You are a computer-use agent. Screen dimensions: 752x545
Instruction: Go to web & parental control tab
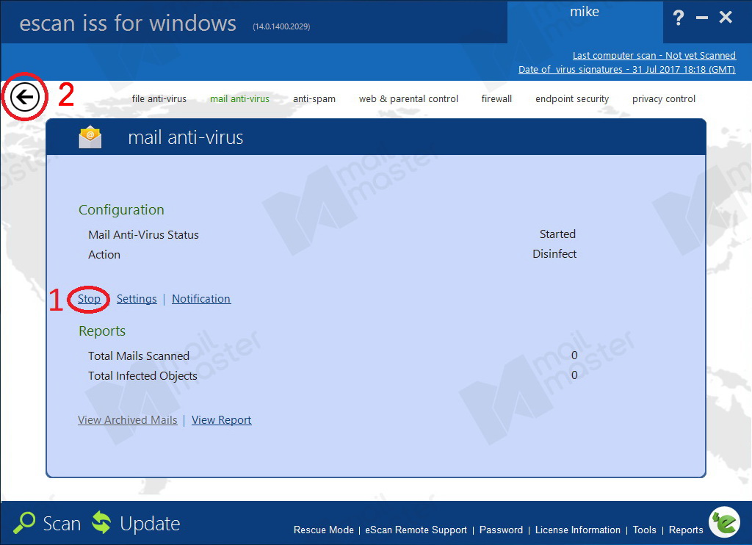[408, 99]
